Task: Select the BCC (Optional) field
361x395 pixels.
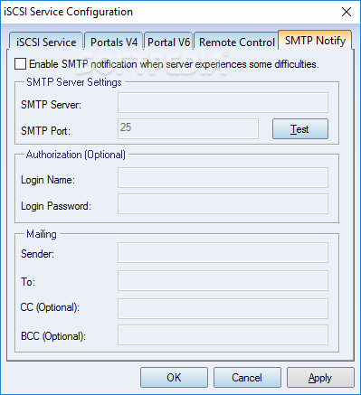Action: (223, 334)
